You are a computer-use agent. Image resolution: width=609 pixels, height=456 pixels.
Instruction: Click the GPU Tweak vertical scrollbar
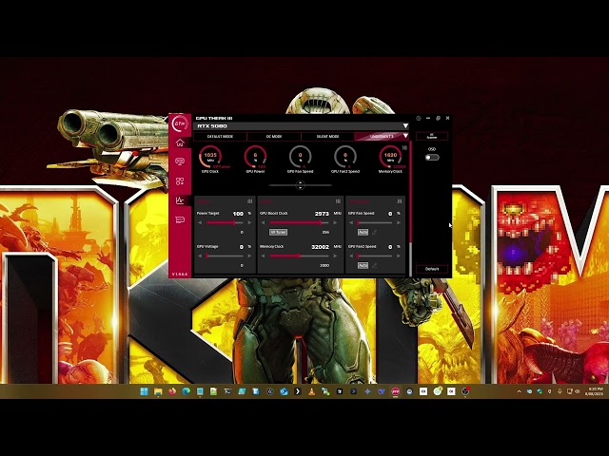[410, 209]
